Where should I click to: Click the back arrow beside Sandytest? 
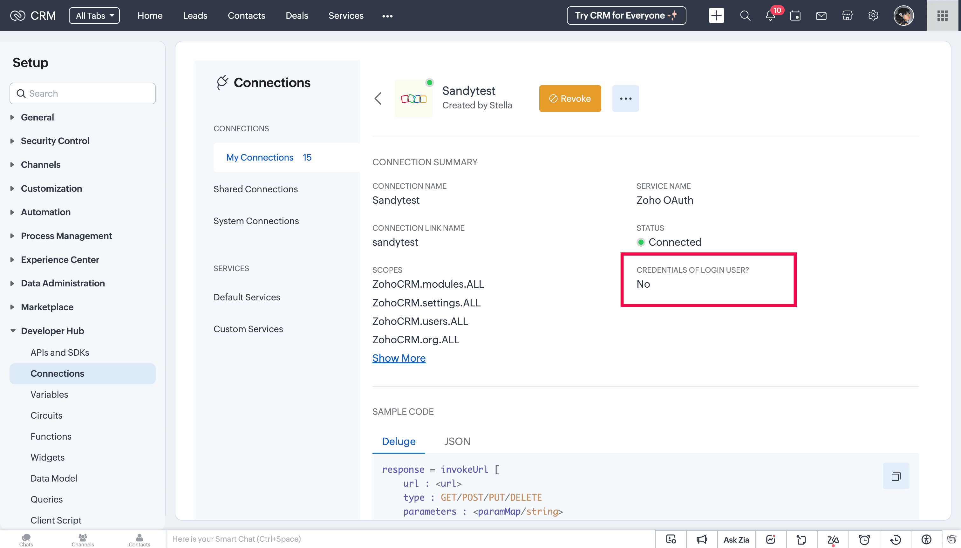378,99
